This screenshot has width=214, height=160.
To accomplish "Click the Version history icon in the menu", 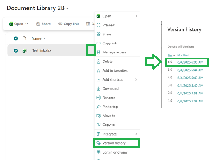I will point(99,143).
